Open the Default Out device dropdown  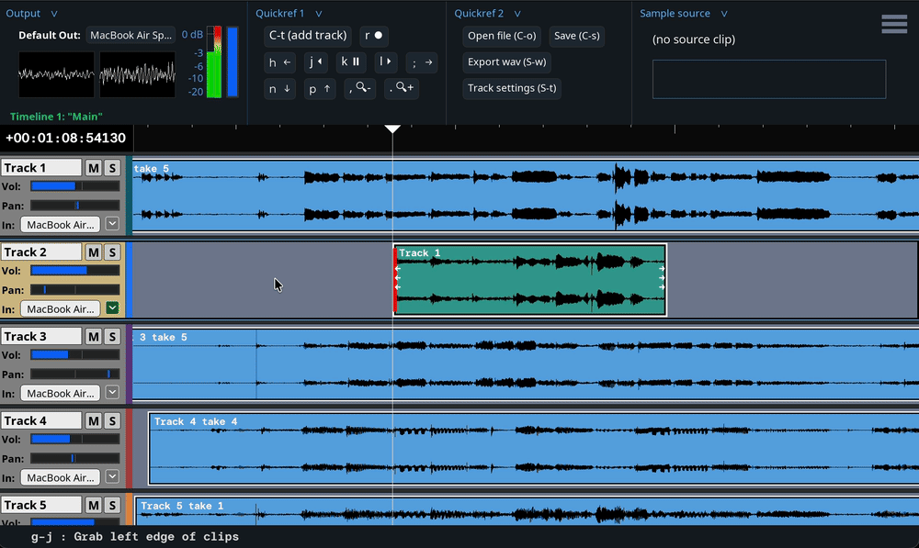(x=130, y=35)
